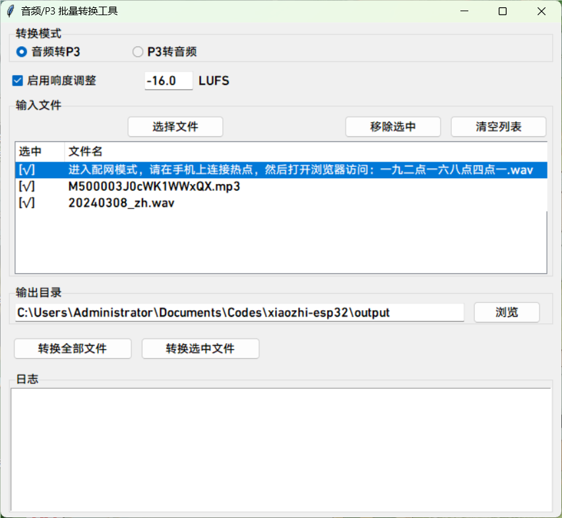Clear the file list with 清空列表

tap(498, 127)
